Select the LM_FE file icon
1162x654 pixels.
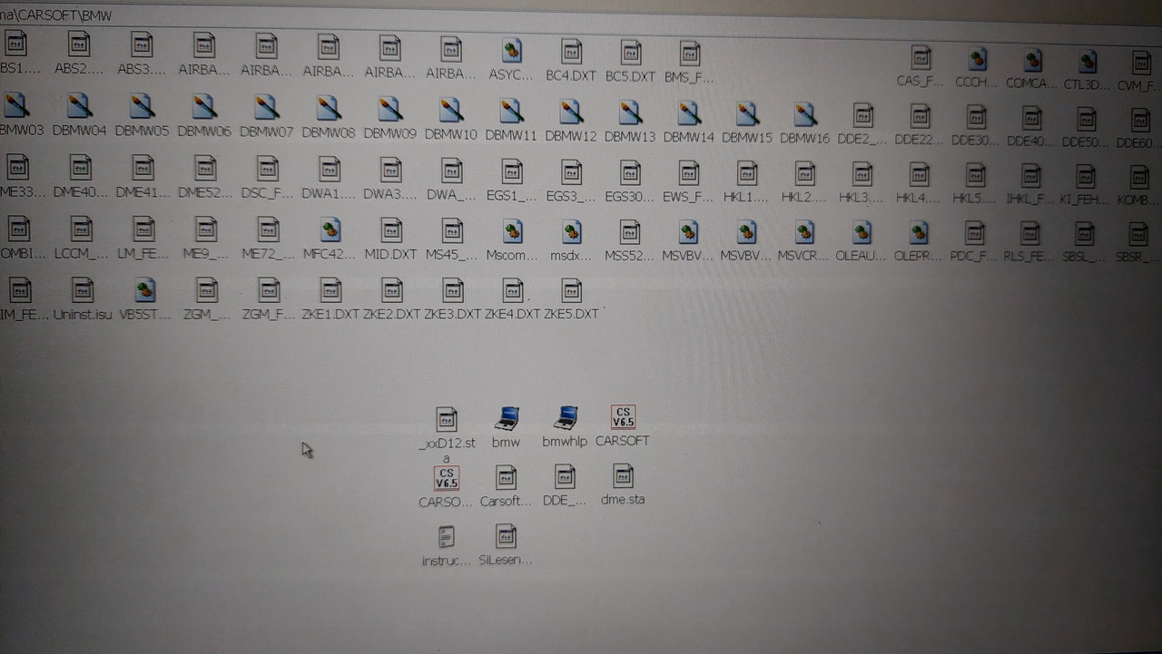[143, 228]
